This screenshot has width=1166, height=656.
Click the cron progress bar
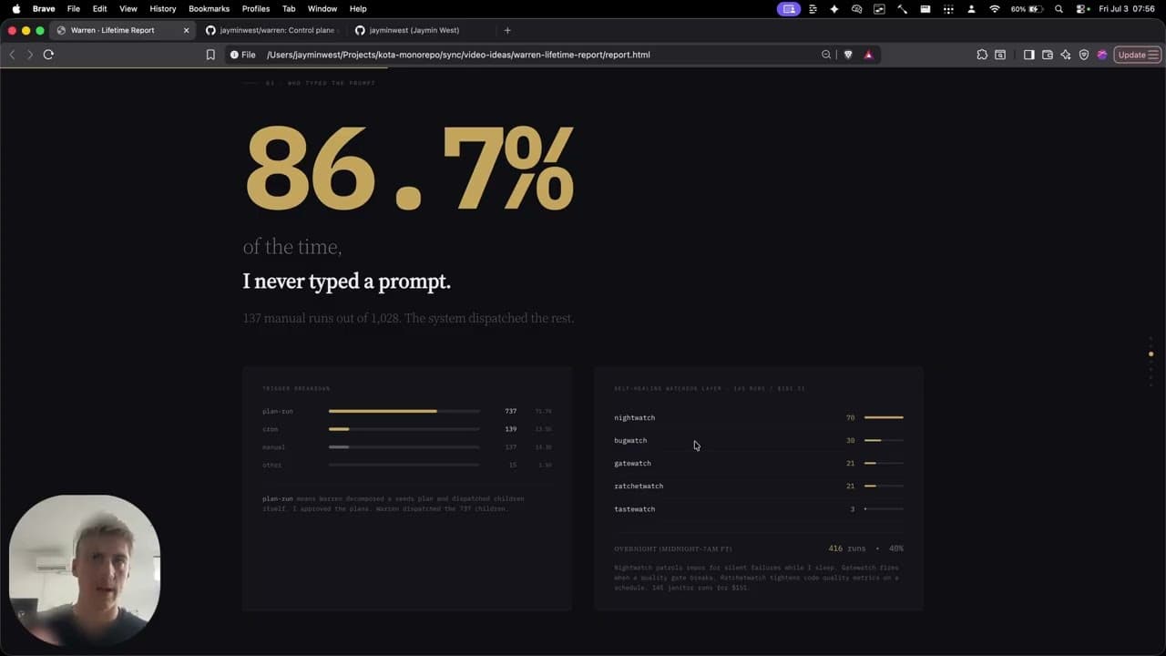click(x=404, y=429)
